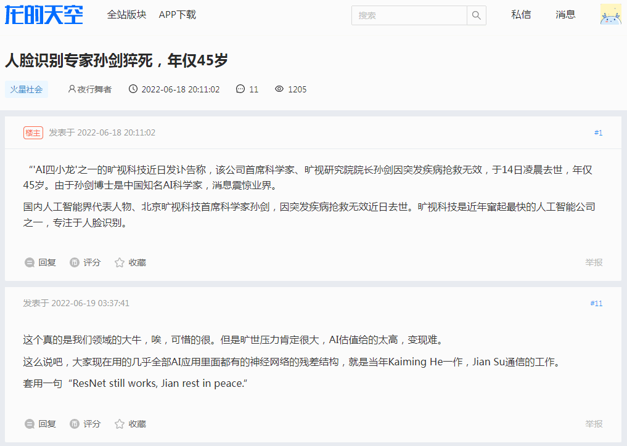This screenshot has height=446, width=627.
Task: Click 评分 on post #11
Action: point(85,424)
